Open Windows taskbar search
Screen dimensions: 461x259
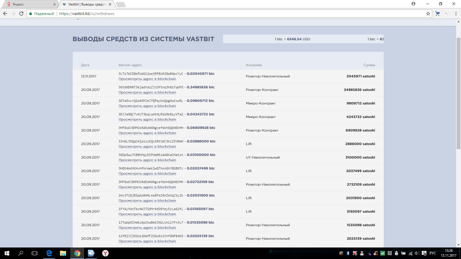(21, 253)
